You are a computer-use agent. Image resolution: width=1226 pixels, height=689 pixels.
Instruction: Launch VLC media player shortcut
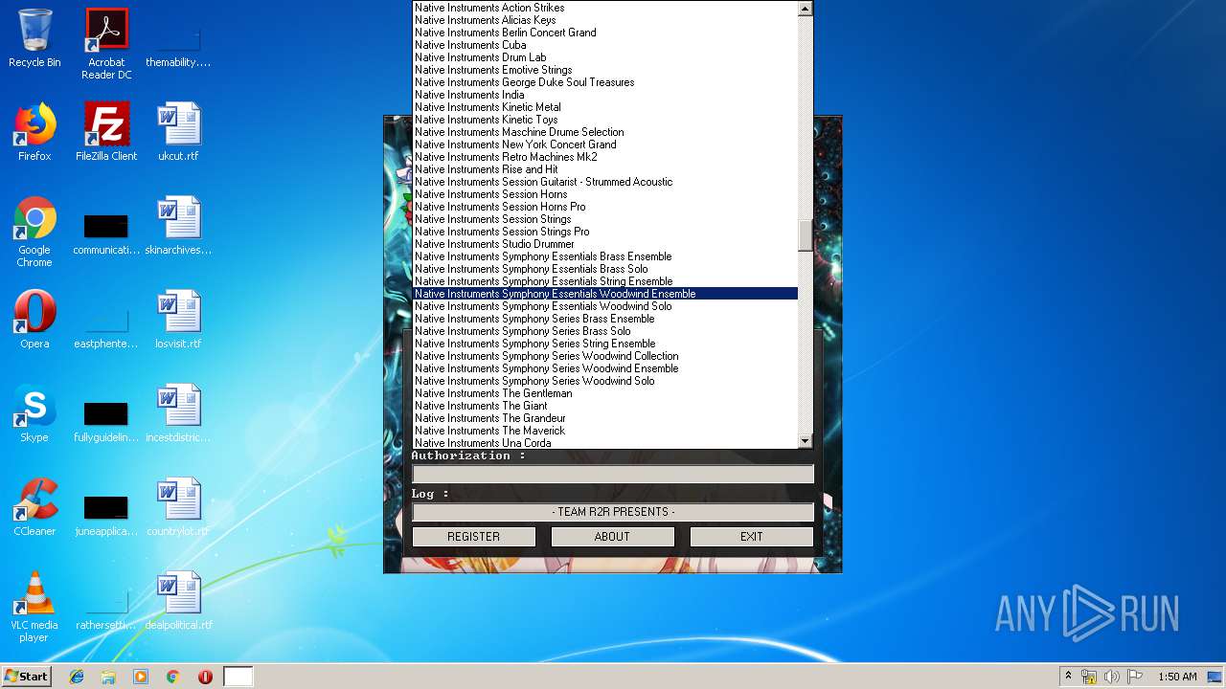pos(34,607)
